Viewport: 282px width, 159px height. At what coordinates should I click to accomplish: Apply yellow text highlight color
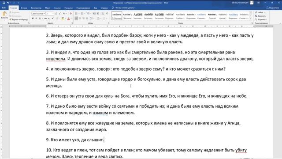tap(63, 19)
